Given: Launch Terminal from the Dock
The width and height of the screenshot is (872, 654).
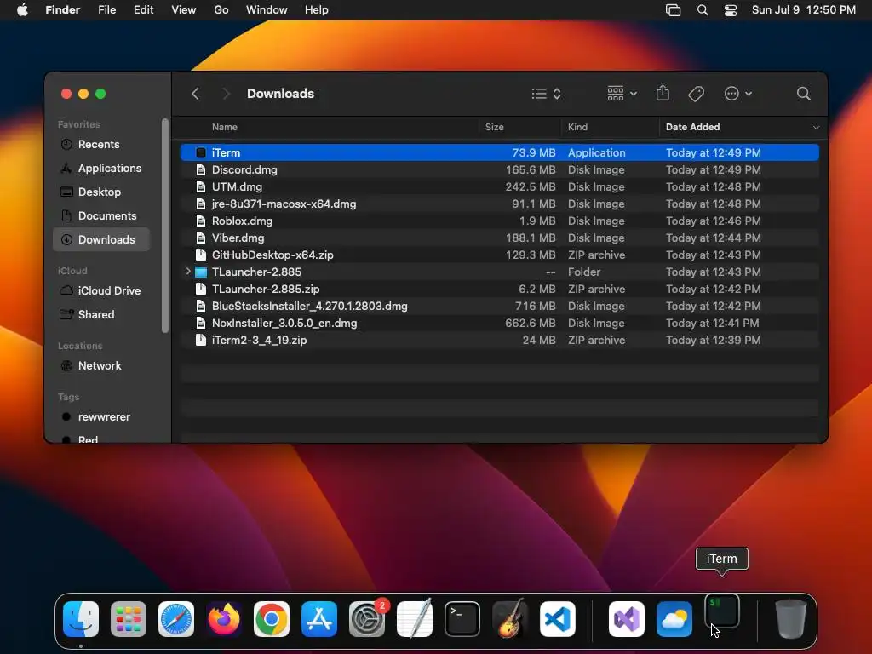Looking at the screenshot, I should pyautogui.click(x=462, y=619).
